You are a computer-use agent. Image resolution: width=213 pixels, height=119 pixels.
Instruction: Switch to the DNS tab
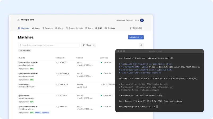(x=99, y=28)
